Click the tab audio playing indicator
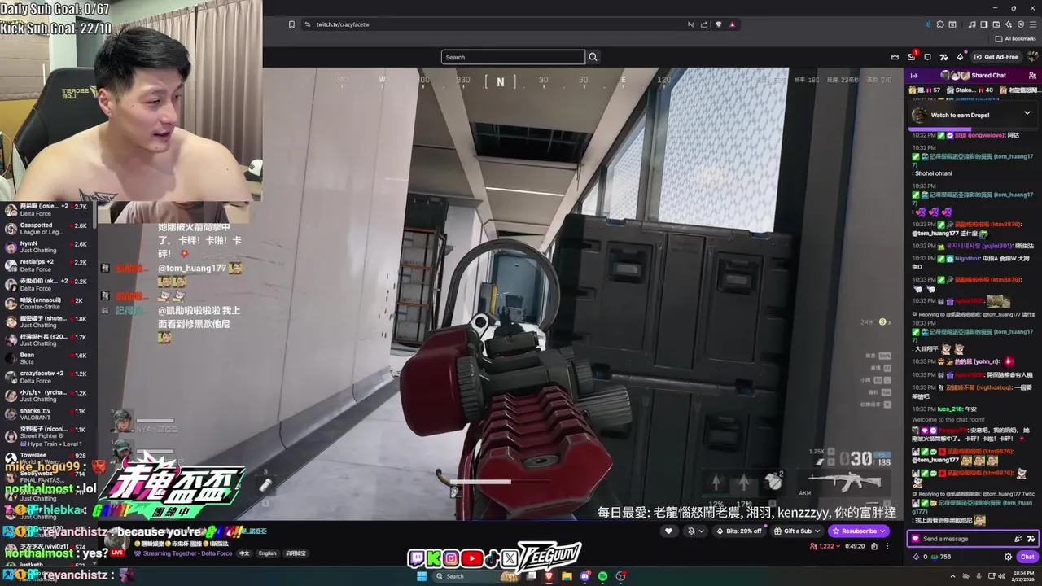This screenshot has width=1042, height=586. click(928, 24)
